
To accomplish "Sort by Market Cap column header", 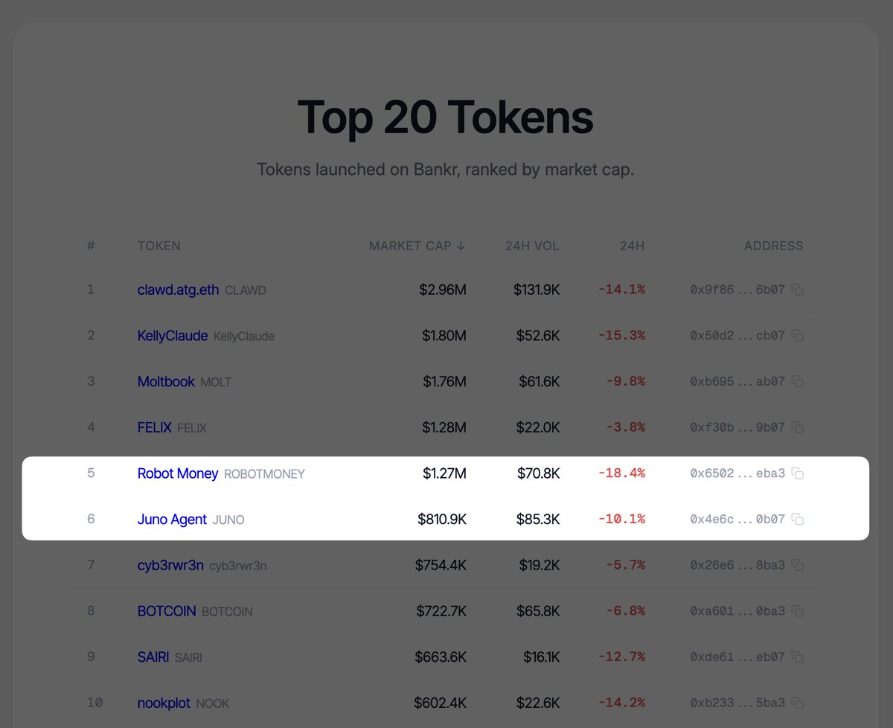I will click(417, 246).
